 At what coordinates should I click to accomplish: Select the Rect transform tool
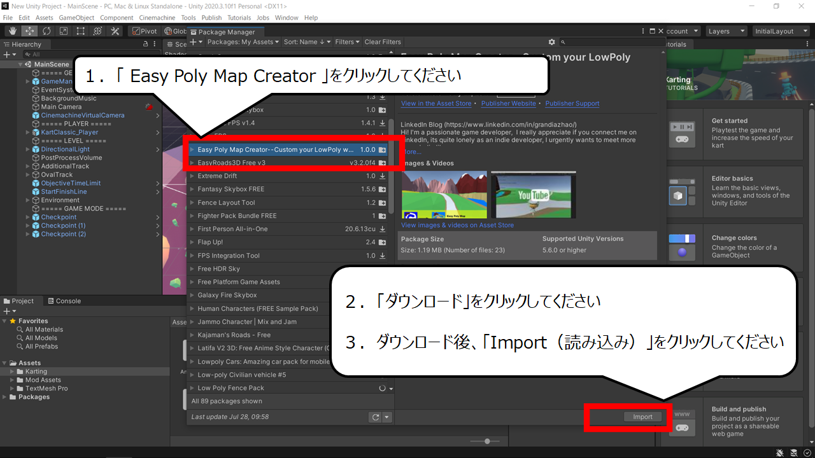point(81,31)
